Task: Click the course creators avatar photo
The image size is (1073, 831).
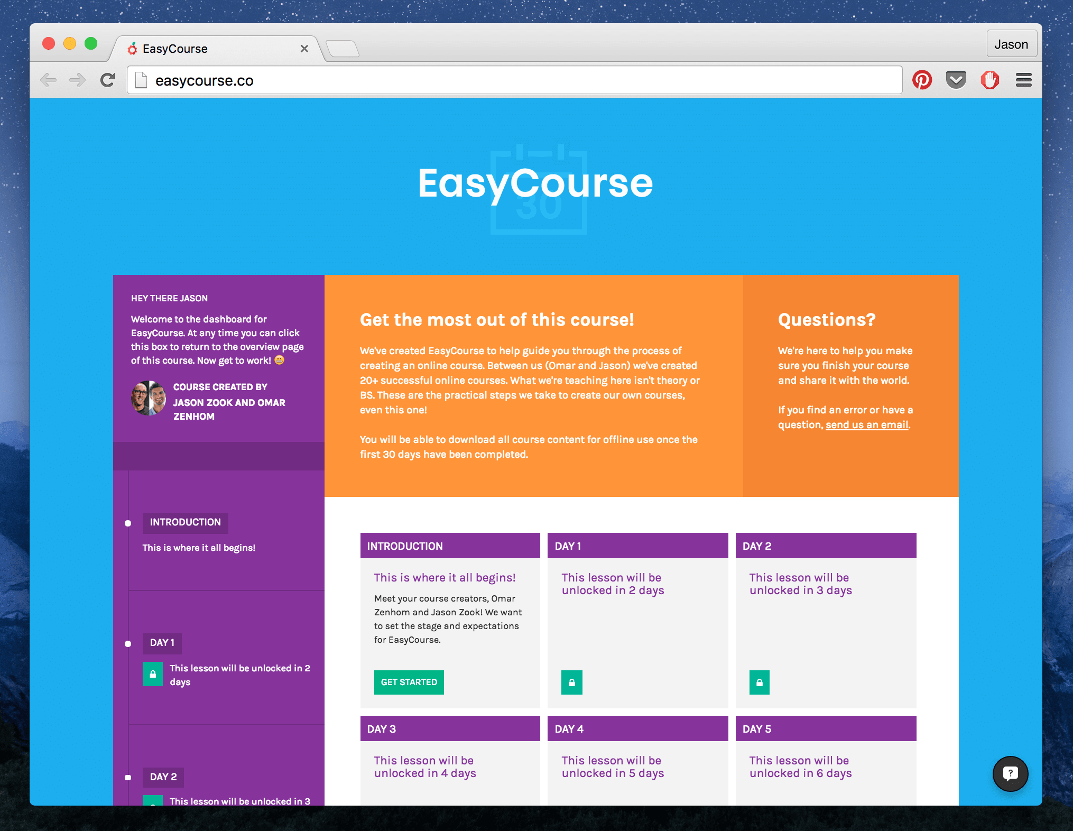Action: 149,398
